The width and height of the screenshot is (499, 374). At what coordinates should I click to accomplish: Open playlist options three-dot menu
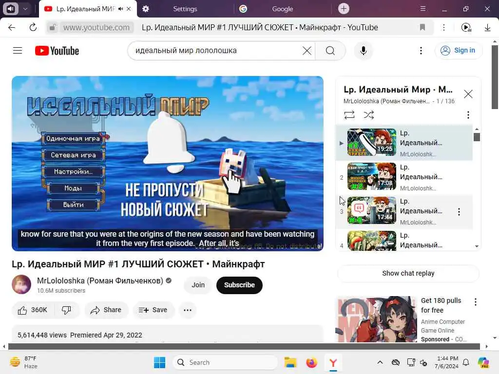tap(468, 115)
